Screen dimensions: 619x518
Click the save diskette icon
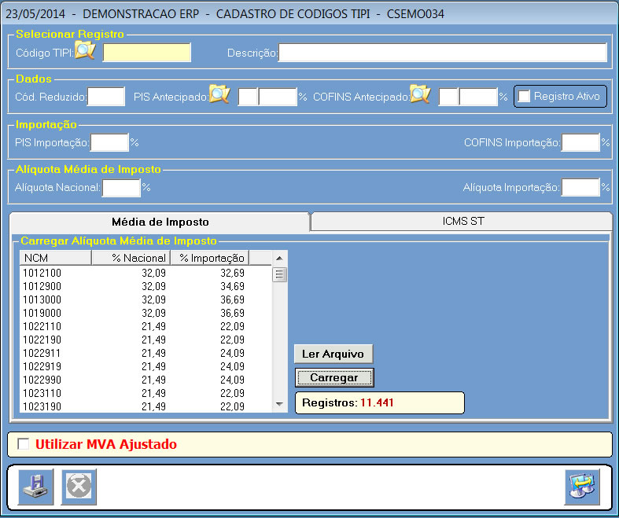coord(36,487)
